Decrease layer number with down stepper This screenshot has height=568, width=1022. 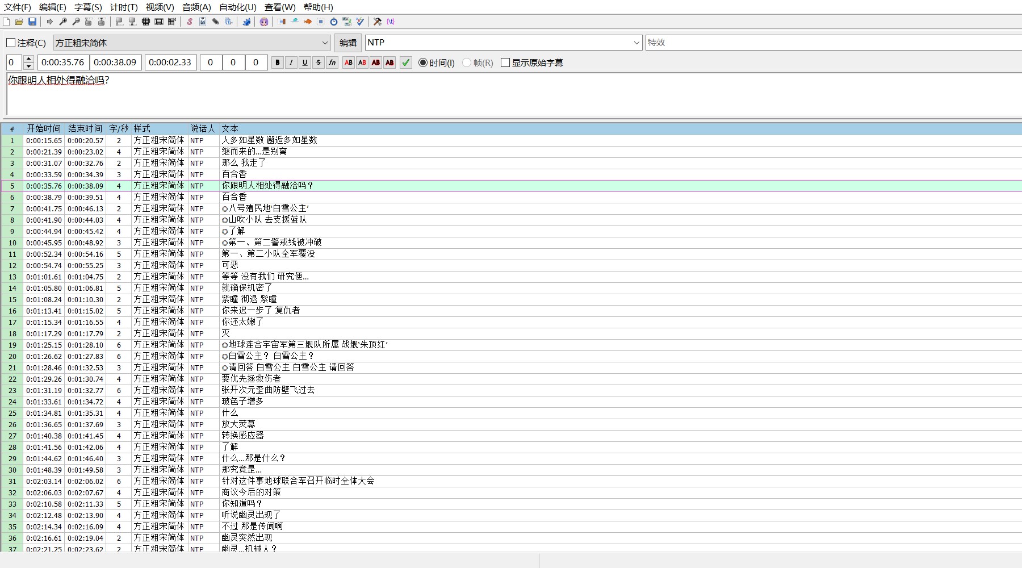tap(28, 66)
